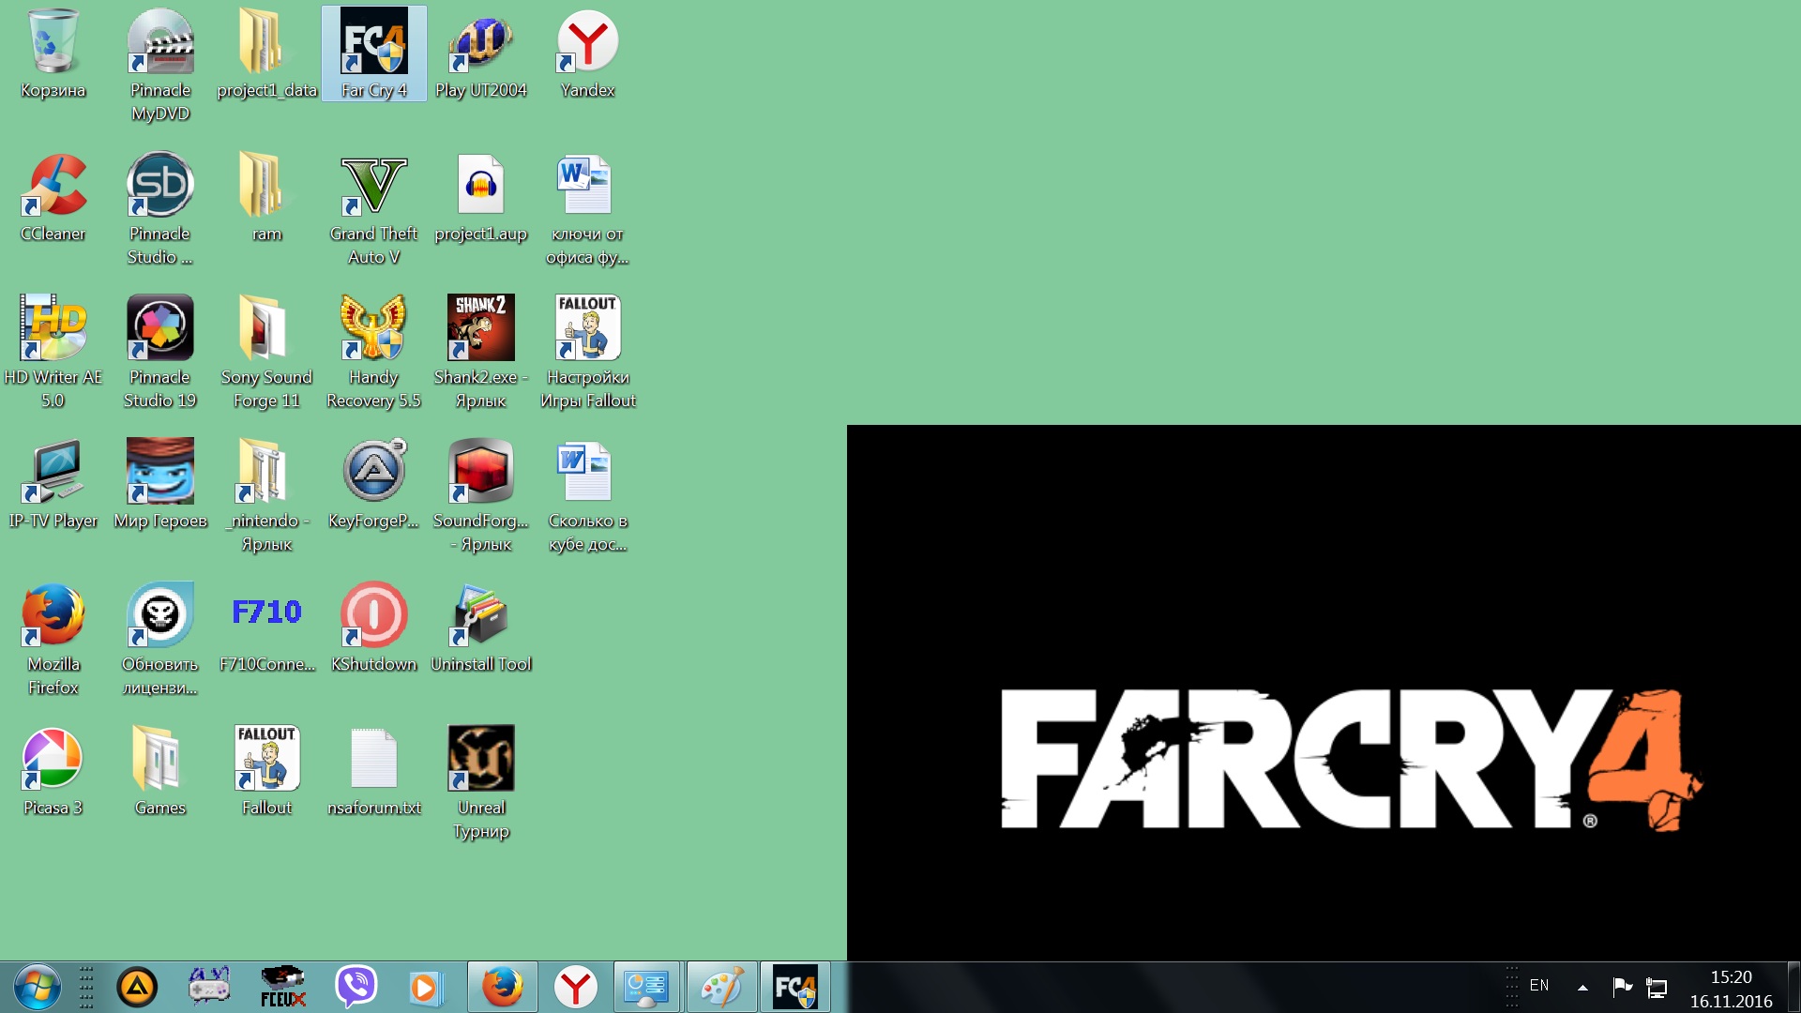
Task: Click the taskbar clock showing 15:20
Action: (1731, 989)
